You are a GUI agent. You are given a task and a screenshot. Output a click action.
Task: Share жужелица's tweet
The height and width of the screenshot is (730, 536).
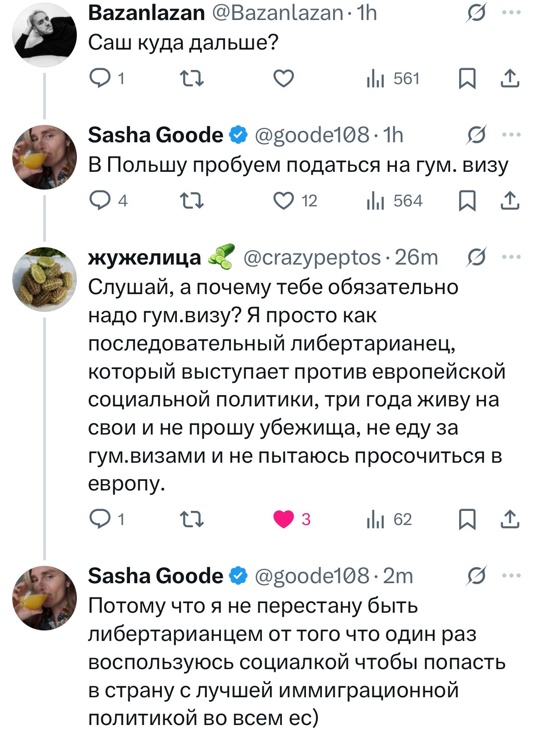coord(510,519)
